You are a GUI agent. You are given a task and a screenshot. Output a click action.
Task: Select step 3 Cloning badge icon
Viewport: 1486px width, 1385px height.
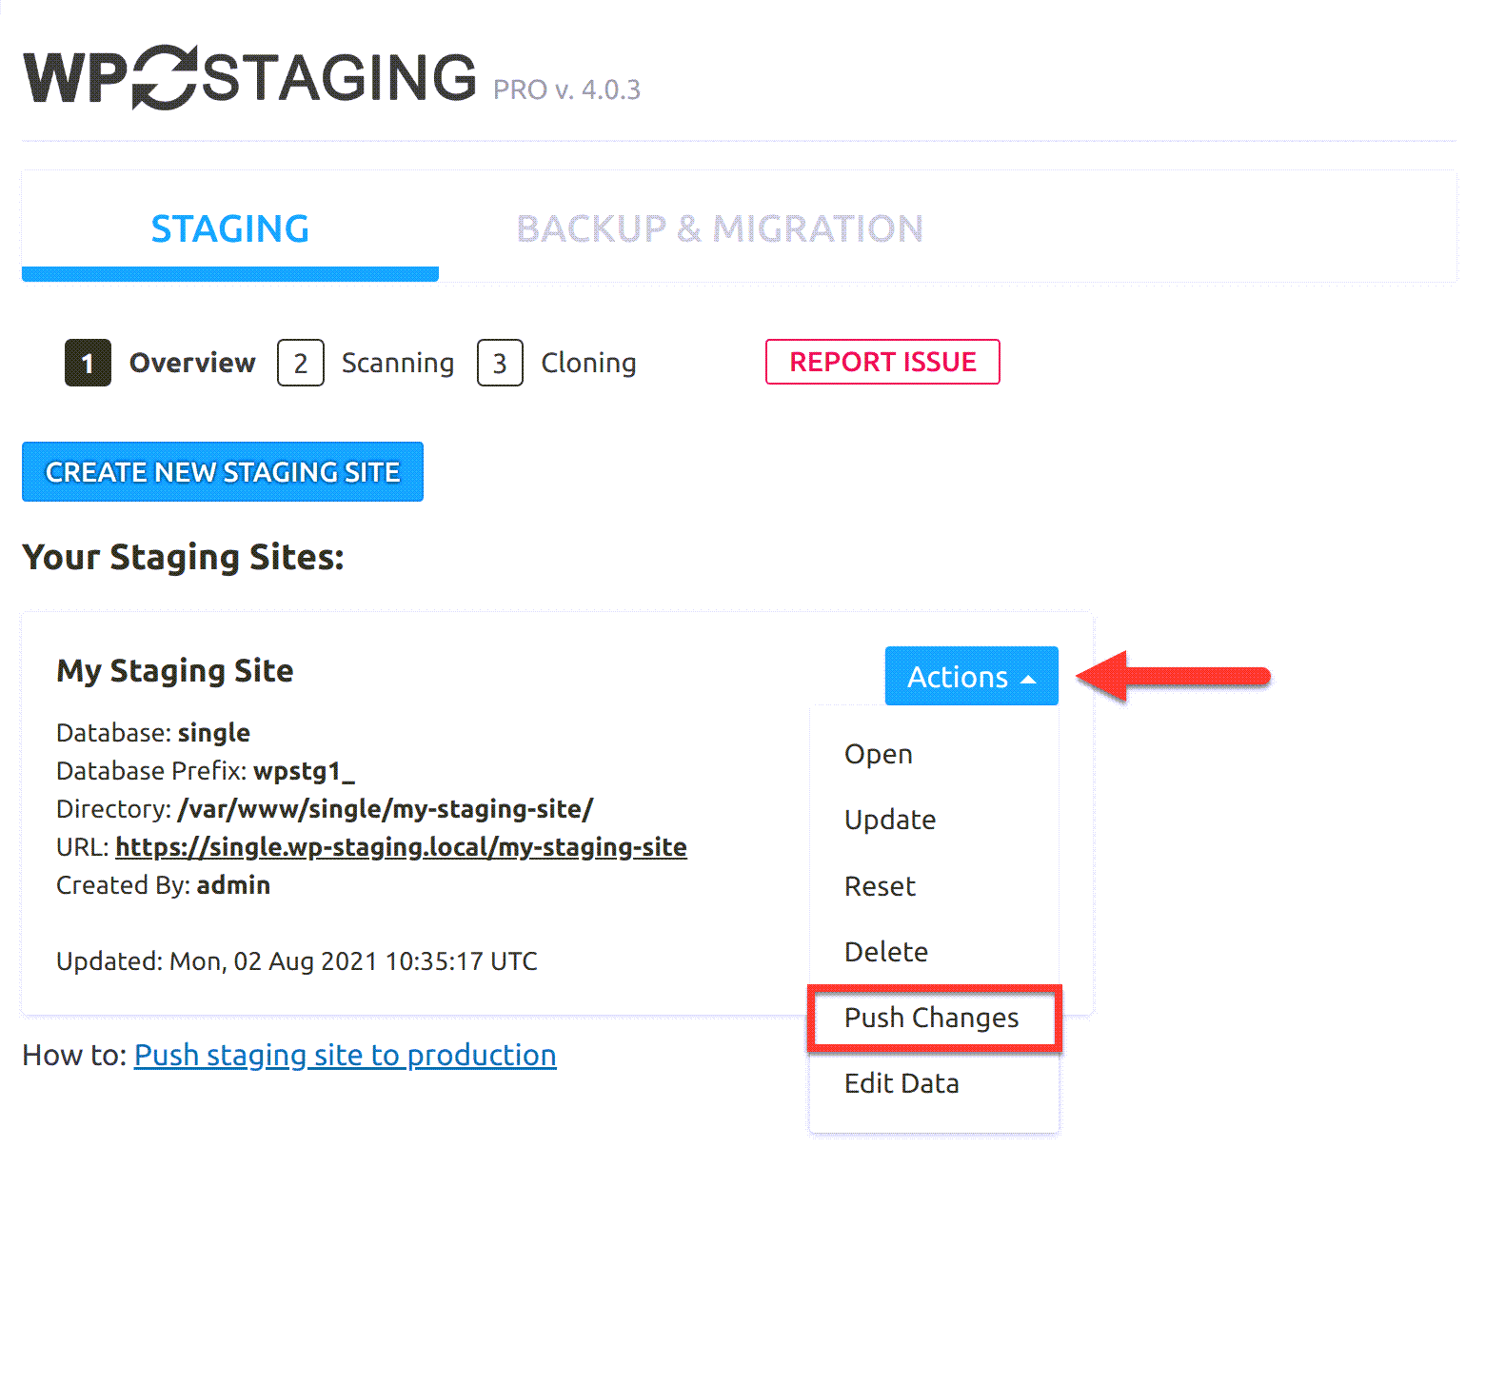[499, 363]
